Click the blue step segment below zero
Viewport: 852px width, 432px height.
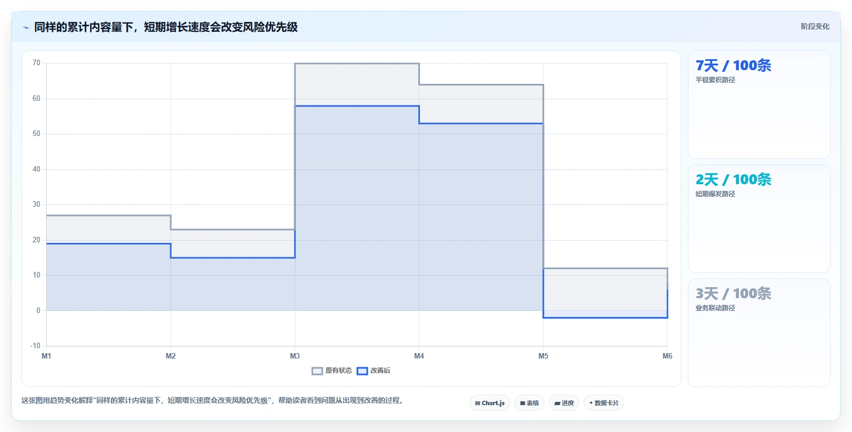(x=605, y=317)
